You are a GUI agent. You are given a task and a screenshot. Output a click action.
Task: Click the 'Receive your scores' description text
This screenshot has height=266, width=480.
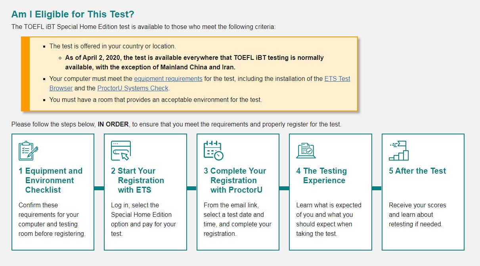tap(417, 214)
